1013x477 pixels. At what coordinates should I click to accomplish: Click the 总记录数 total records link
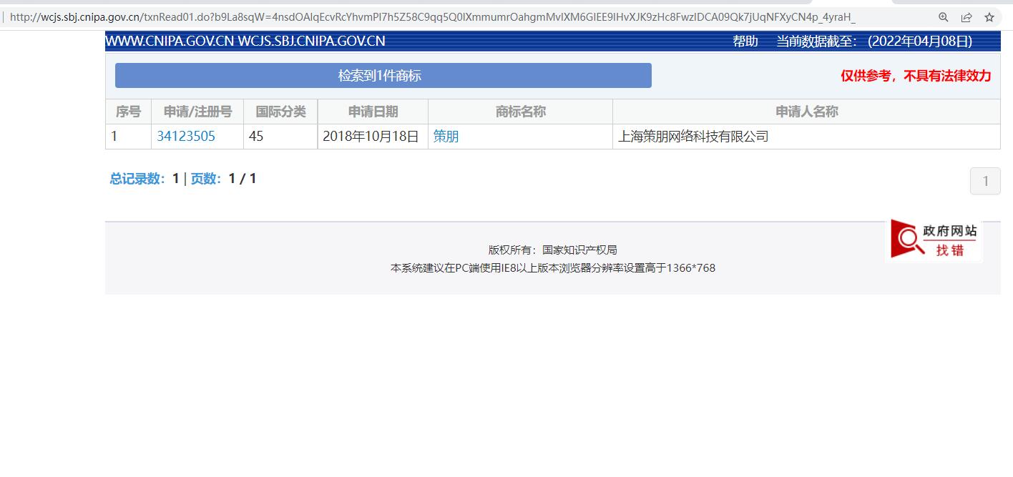[134, 178]
